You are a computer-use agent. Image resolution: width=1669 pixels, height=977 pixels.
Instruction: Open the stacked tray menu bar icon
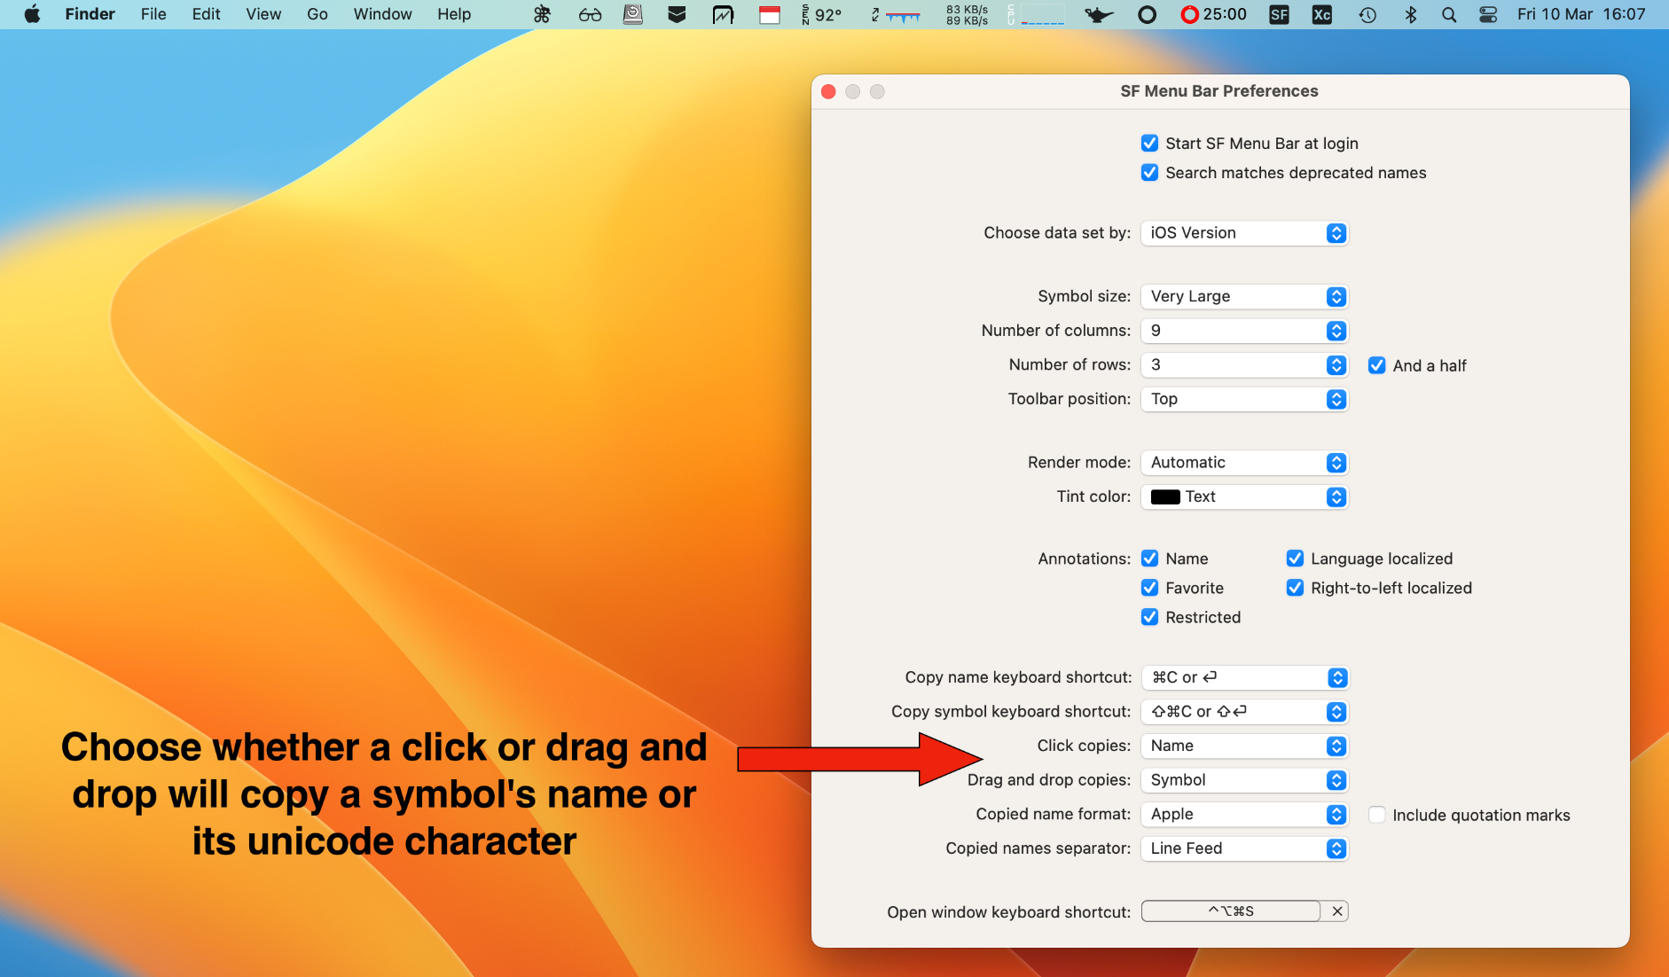click(x=677, y=14)
